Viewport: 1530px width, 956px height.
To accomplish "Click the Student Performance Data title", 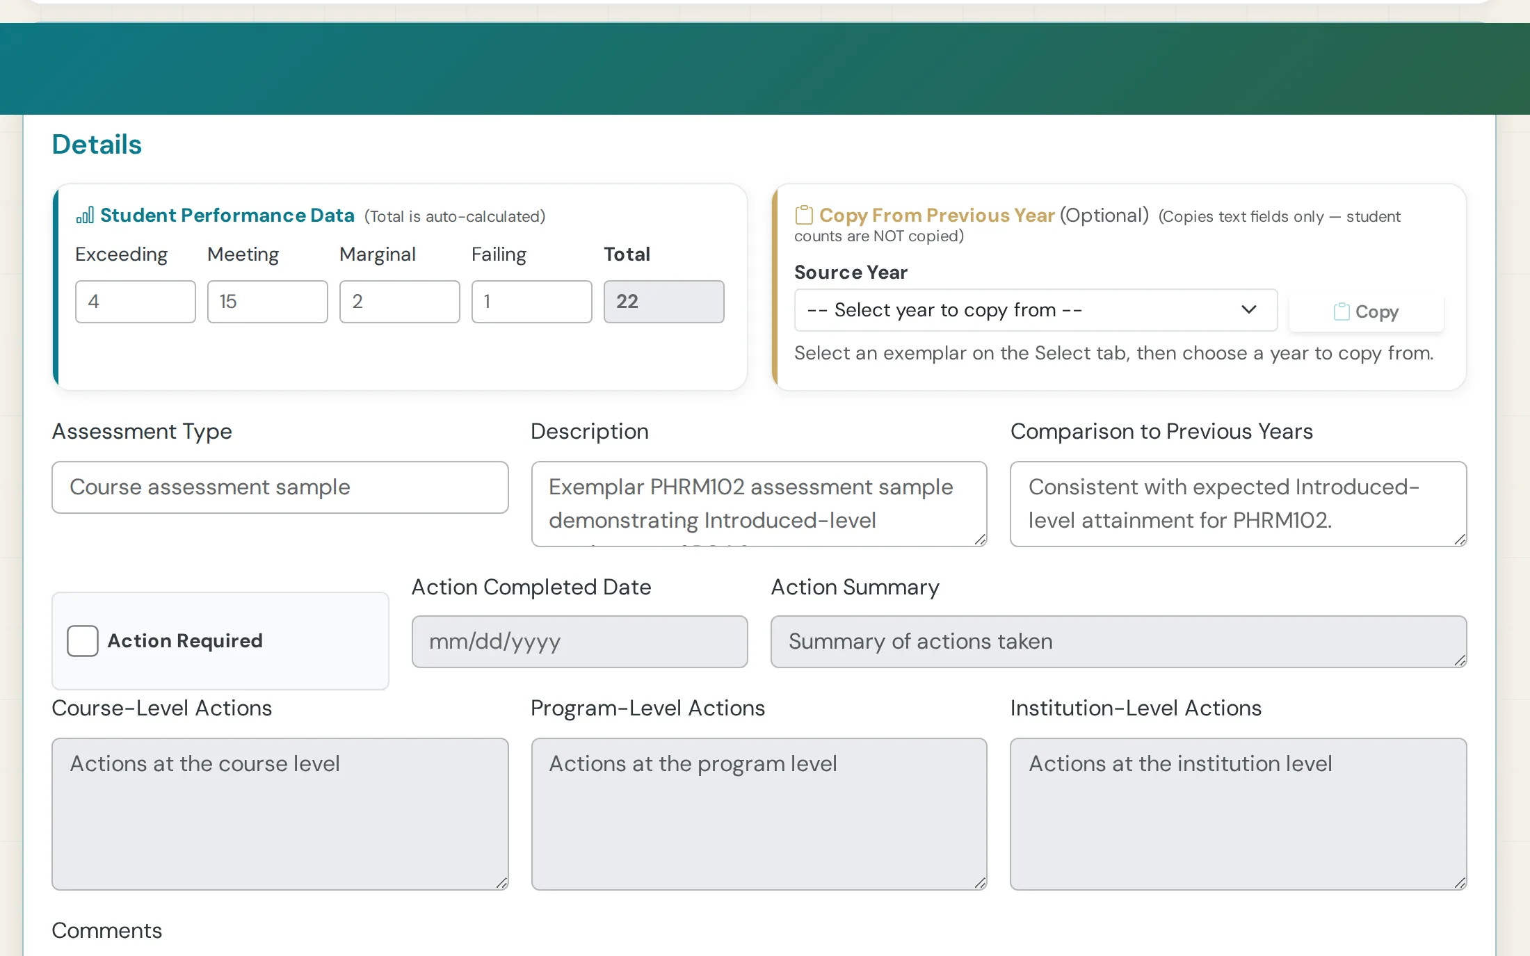I will (x=227, y=216).
